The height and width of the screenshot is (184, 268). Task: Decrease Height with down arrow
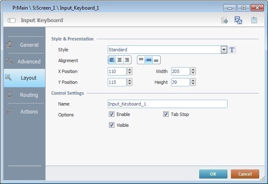[x=193, y=84]
